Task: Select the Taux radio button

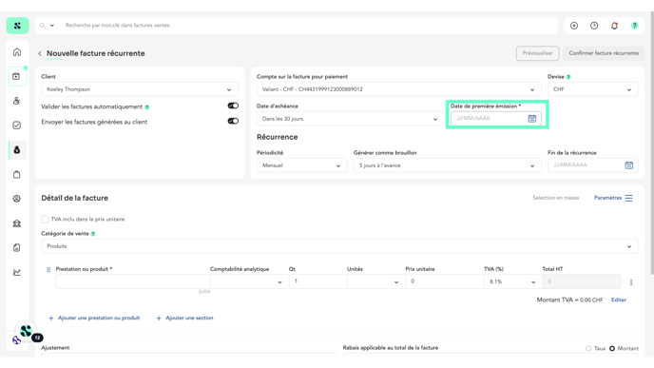Action: pos(588,348)
